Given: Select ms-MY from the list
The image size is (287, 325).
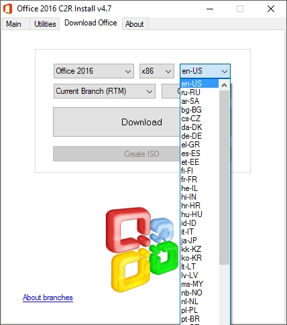Looking at the screenshot, I should pos(199,284).
